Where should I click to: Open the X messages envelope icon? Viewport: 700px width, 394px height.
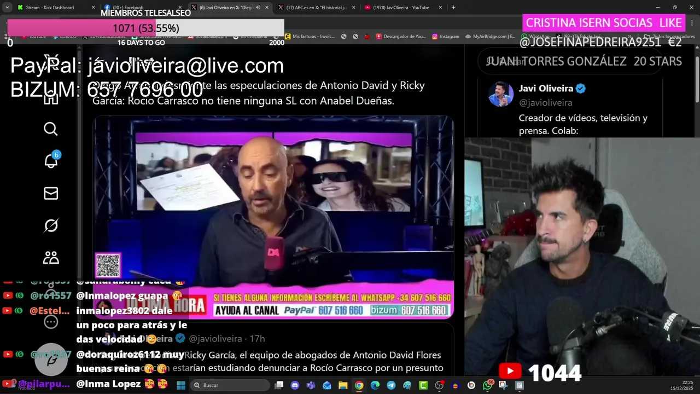(x=51, y=193)
